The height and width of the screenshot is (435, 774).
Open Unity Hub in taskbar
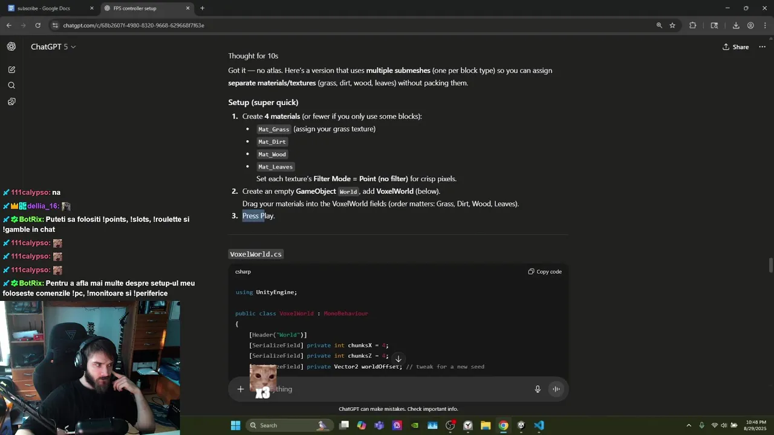521,425
